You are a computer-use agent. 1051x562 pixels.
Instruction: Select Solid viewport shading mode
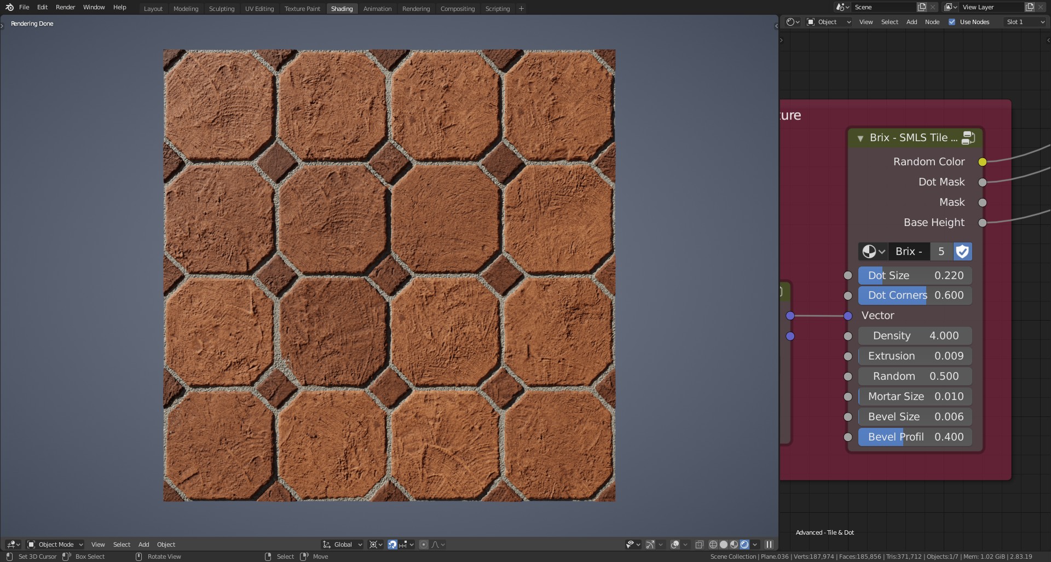724,544
